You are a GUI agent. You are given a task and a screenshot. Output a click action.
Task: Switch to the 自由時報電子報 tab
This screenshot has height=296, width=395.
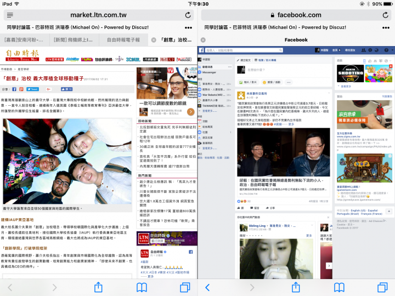(123, 40)
